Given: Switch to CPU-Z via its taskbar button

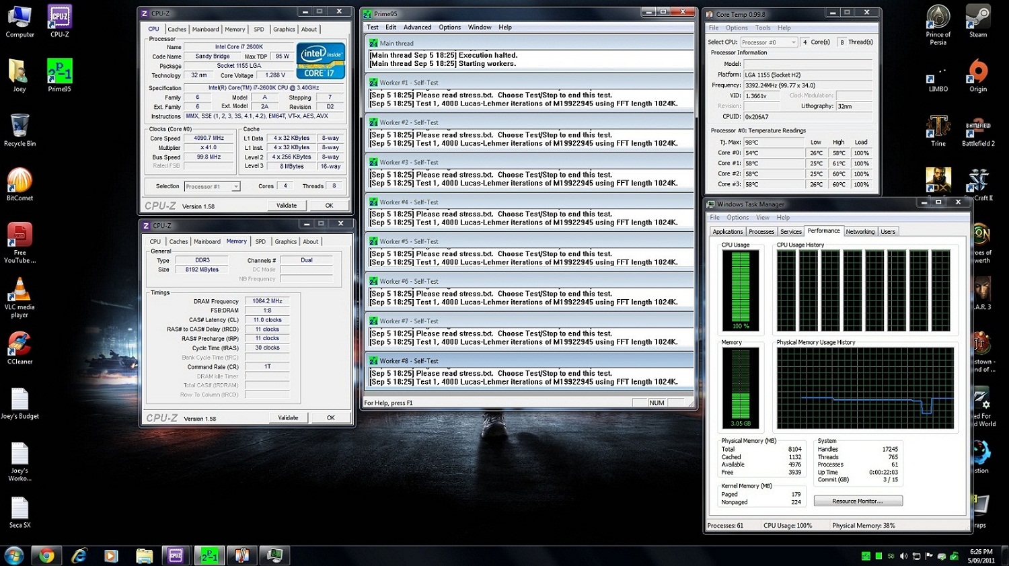Looking at the screenshot, I should pos(176,555).
